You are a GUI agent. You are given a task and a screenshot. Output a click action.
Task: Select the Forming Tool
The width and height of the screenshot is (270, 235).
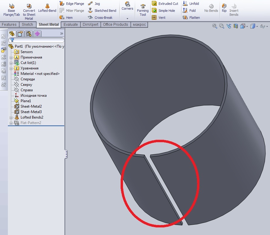click(x=143, y=10)
